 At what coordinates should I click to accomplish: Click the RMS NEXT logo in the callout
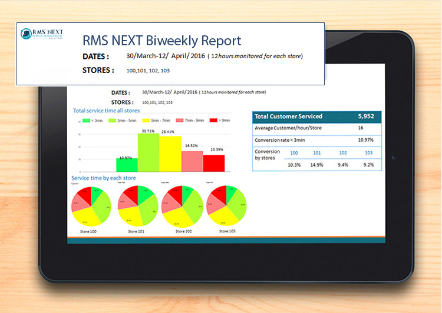click(x=42, y=34)
